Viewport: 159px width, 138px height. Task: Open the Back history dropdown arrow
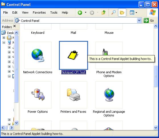pyautogui.click(x=85, y=12)
